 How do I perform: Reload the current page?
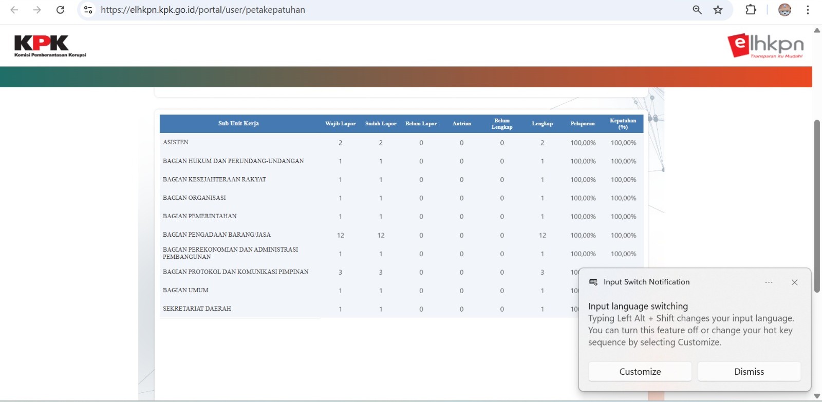[x=60, y=10]
